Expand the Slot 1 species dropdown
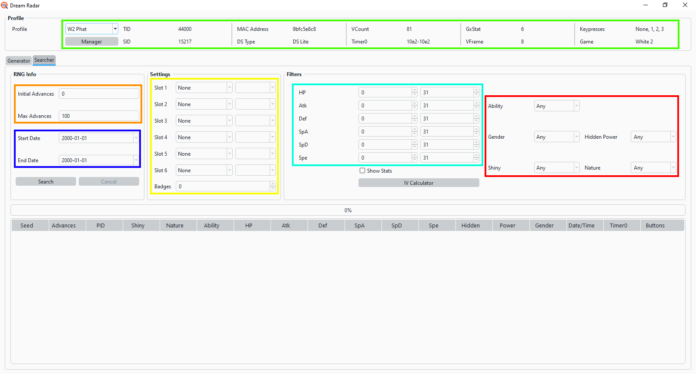696x374 pixels. tap(204, 88)
